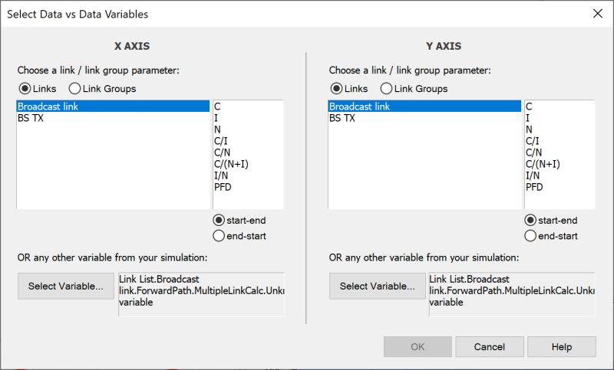Select BS TX in Y AXIS list
The height and width of the screenshot is (370, 614).
coord(342,118)
